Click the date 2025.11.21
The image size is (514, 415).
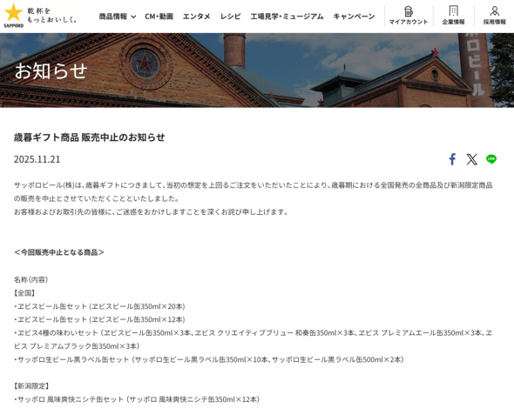point(37,159)
